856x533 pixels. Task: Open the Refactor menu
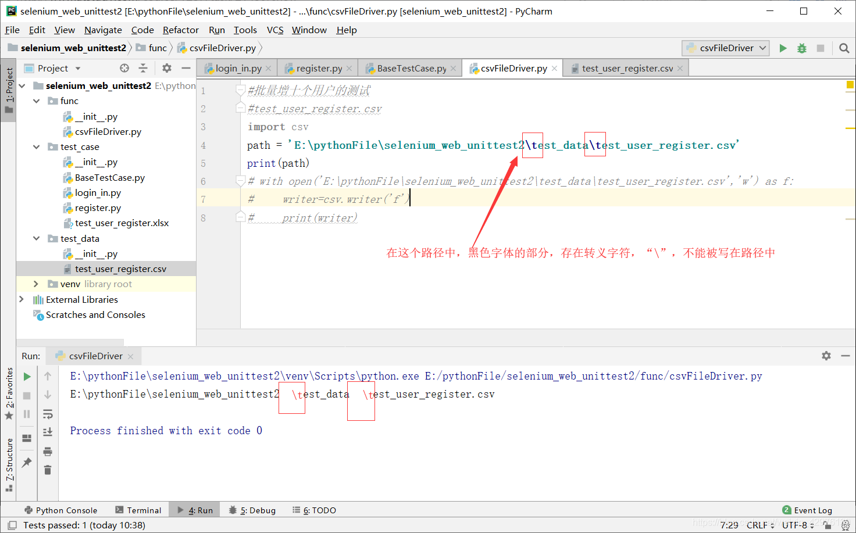point(180,30)
